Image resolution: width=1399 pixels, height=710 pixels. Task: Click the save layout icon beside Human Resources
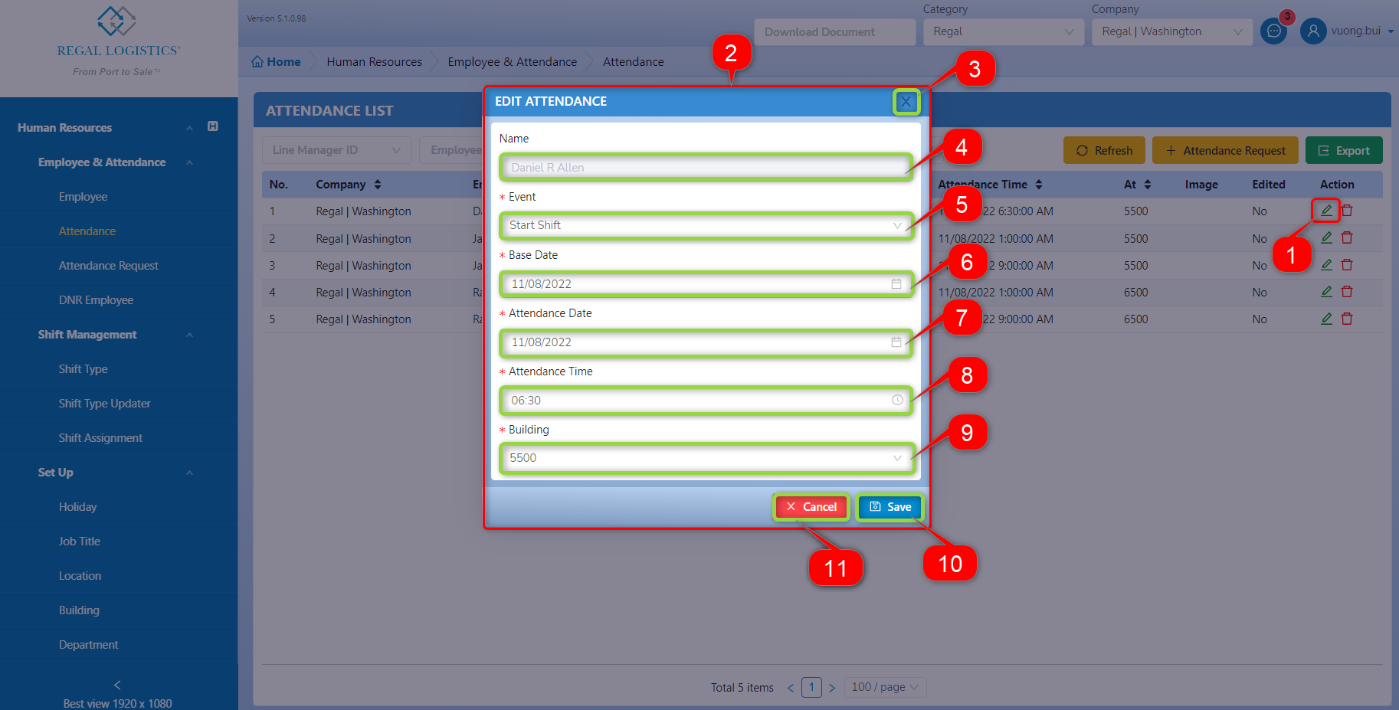click(x=213, y=126)
